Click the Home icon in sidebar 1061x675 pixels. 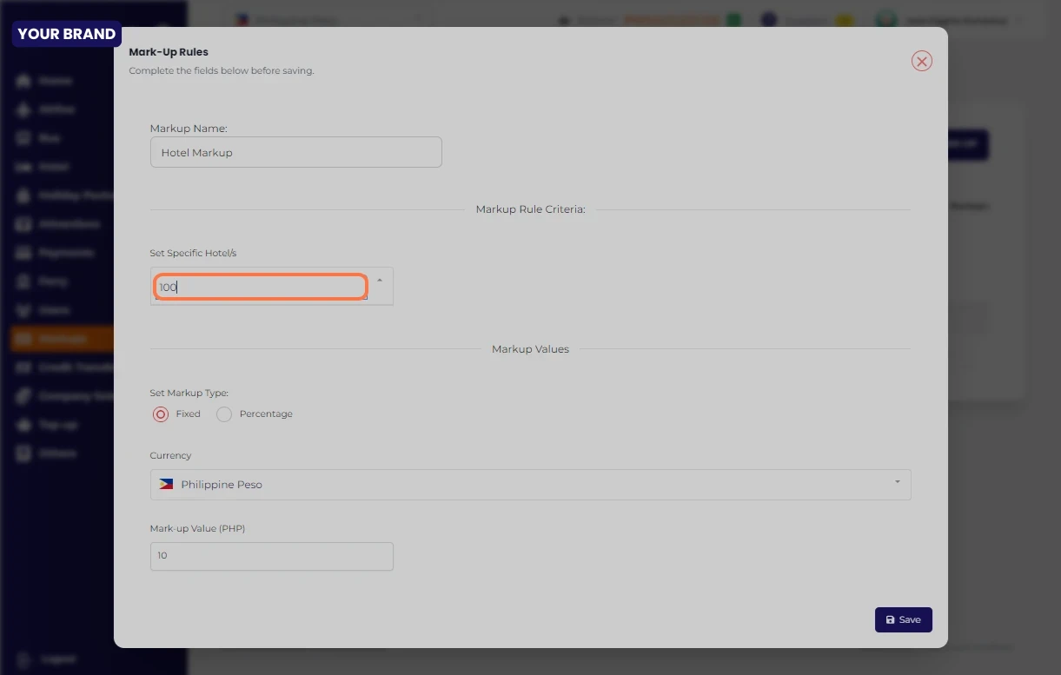click(23, 81)
